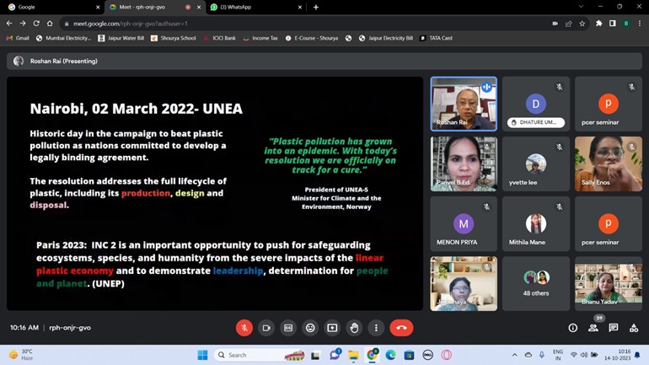
Task: Show hidden icons in system tray
Action: 515,355
